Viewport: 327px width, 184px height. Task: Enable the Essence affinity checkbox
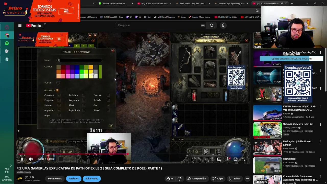coord(108,95)
